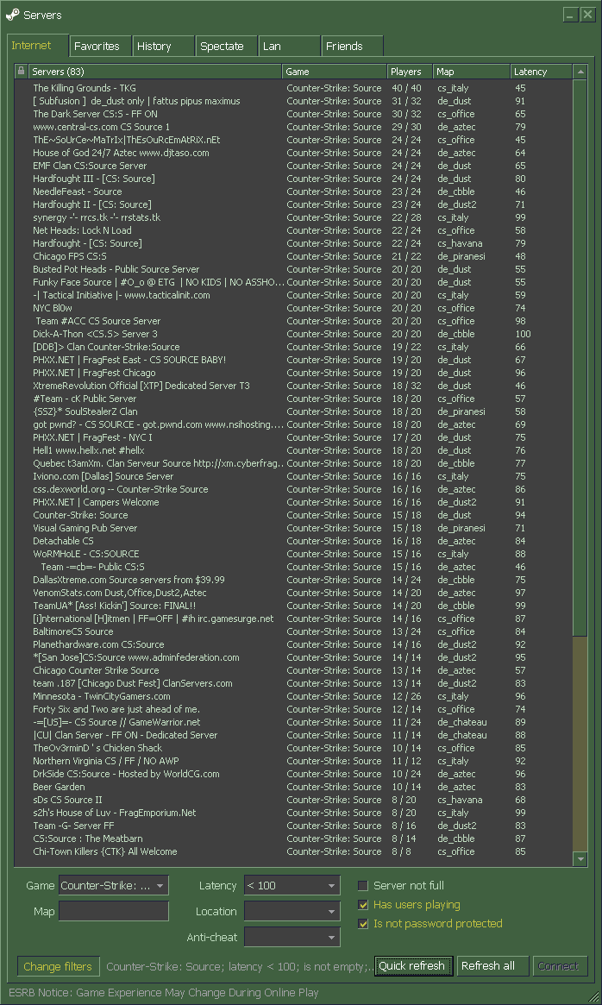This screenshot has height=1005, width=602.
Task: Enable the Server not full checkbox
Action: tap(363, 886)
